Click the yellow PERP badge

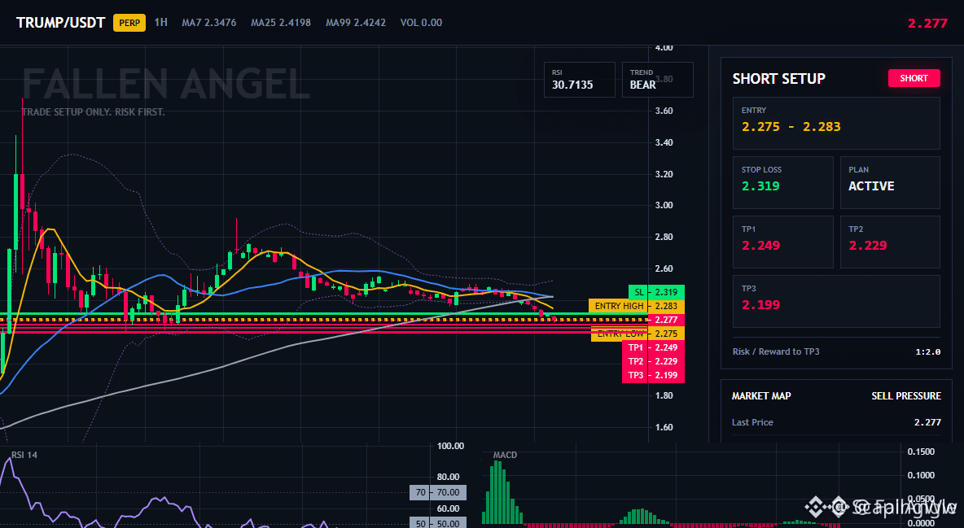coord(129,24)
